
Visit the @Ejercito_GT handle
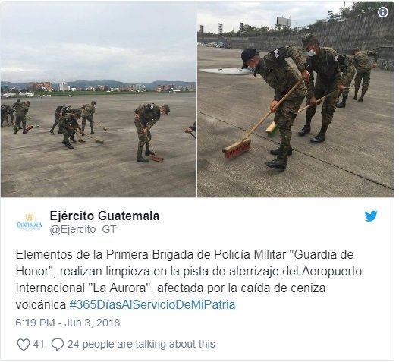(83, 230)
